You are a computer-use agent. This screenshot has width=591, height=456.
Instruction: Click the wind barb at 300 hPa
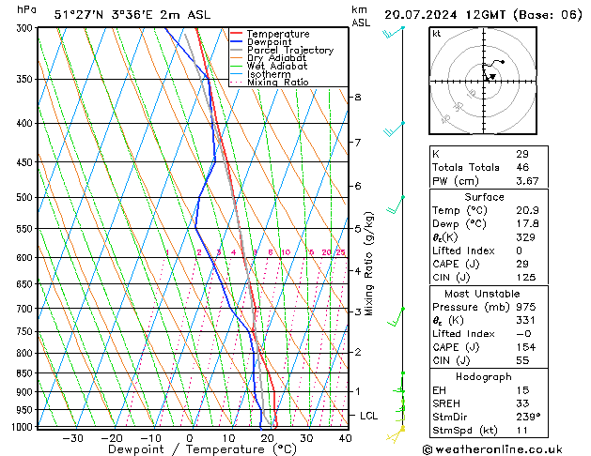pos(394,32)
